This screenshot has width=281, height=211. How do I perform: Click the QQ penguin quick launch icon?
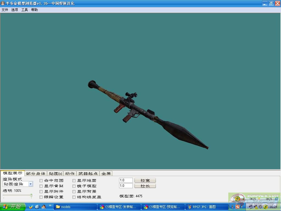[44, 207]
